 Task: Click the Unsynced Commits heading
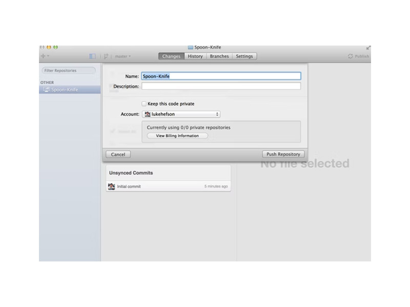[131, 173]
